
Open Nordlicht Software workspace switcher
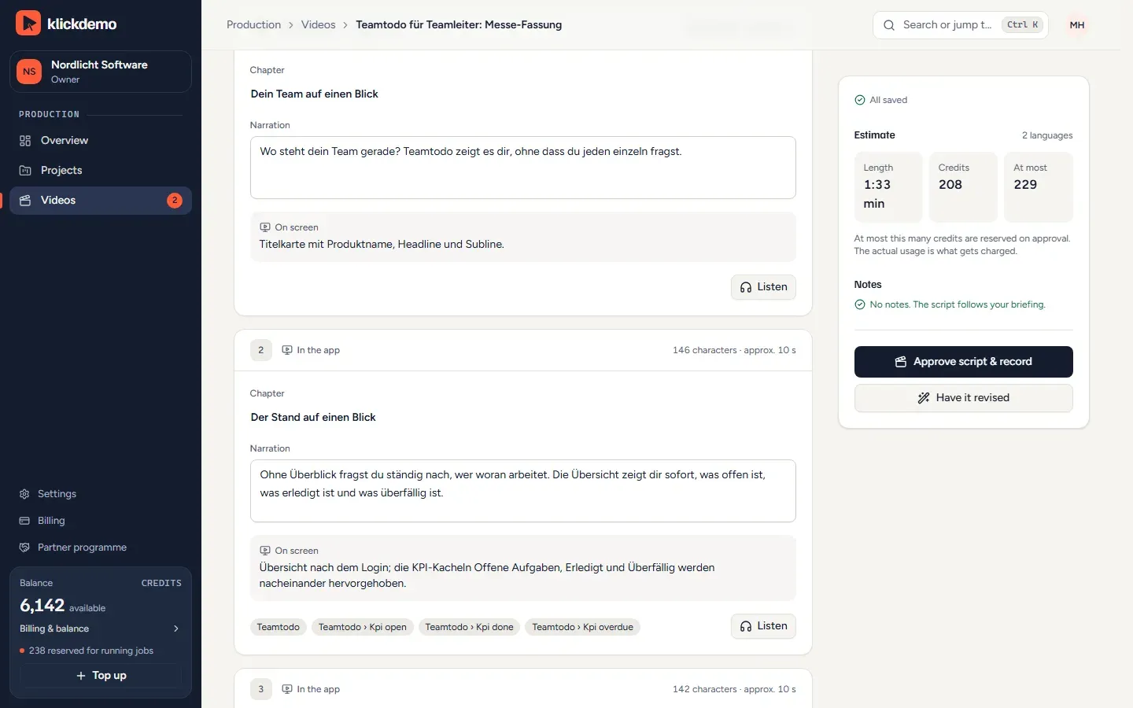101,72
